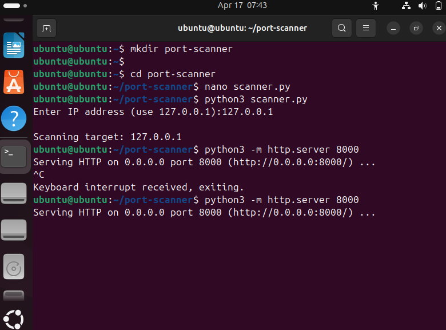Click the optical disc icon in dock

[14, 266]
